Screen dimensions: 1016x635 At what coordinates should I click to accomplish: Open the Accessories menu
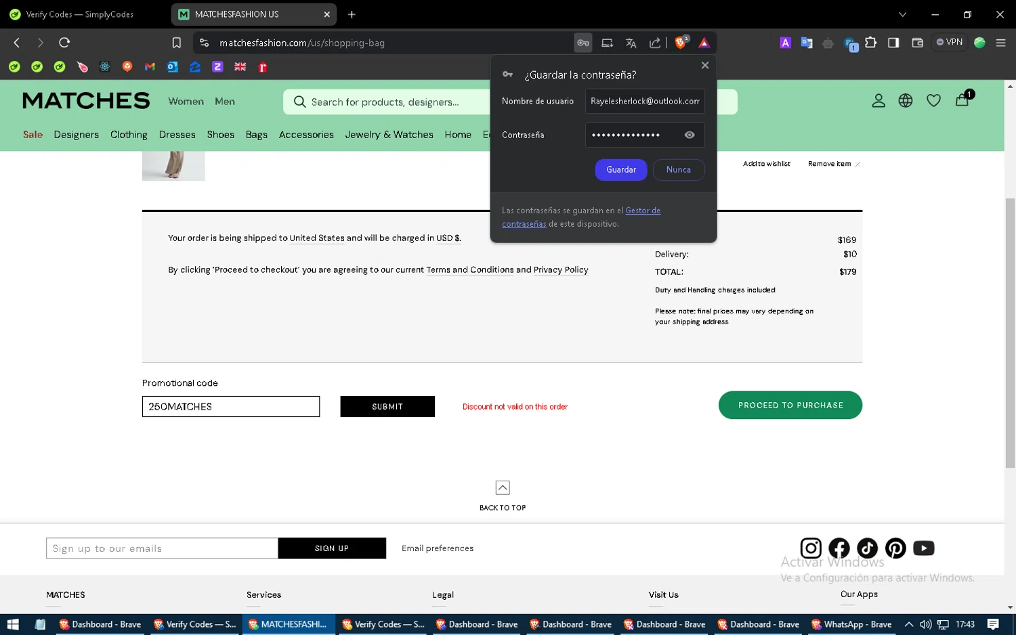tap(306, 135)
